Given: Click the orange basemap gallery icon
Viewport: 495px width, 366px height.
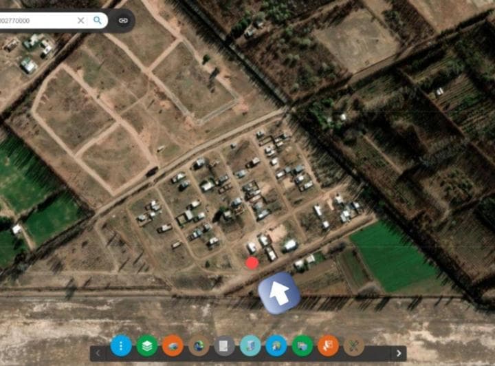Looking at the screenshot, I should coord(173,346).
